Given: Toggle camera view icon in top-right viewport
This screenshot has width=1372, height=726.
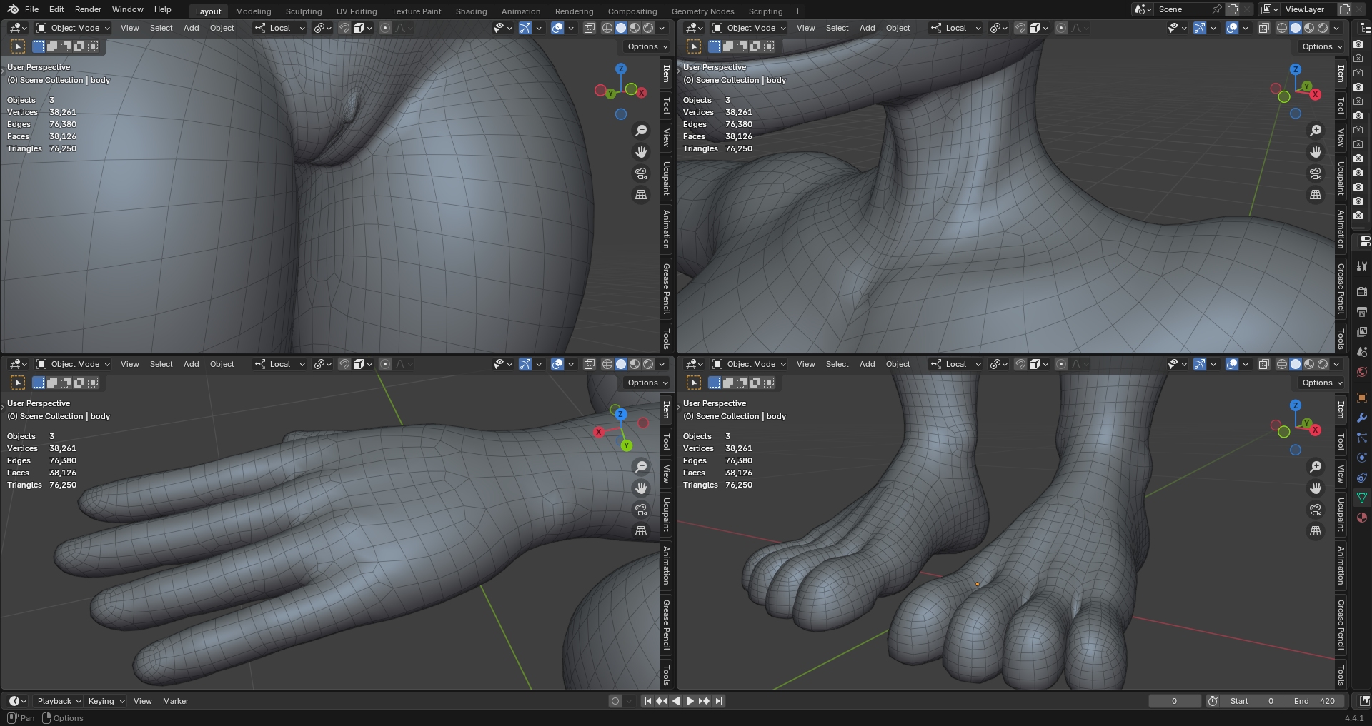Looking at the screenshot, I should click(1316, 173).
